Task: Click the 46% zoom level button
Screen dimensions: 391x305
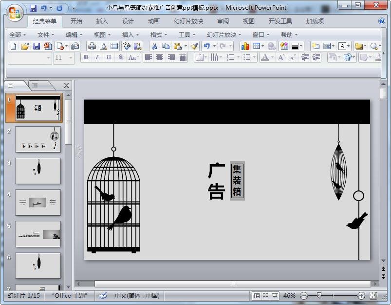Action: [x=289, y=296]
